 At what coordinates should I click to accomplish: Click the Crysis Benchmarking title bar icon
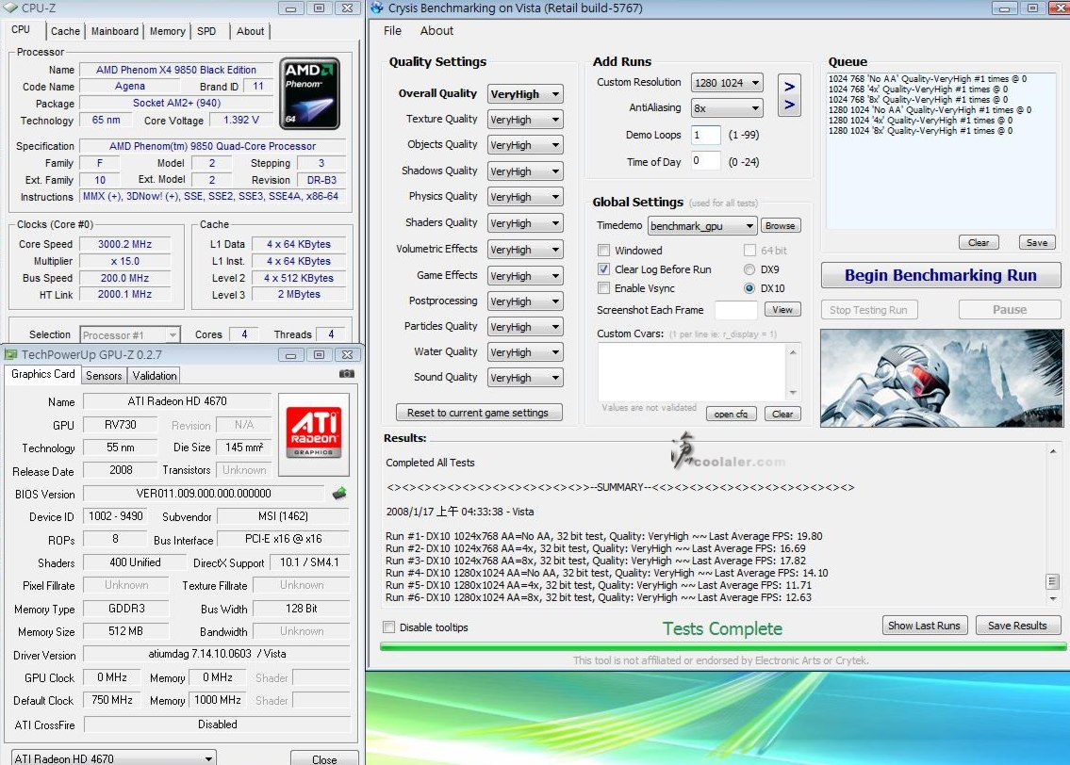[377, 8]
